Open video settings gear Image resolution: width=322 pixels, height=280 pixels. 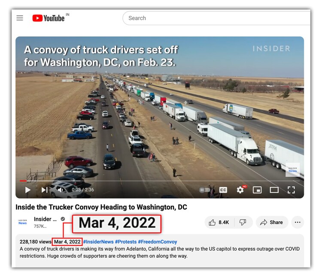tap(240, 190)
